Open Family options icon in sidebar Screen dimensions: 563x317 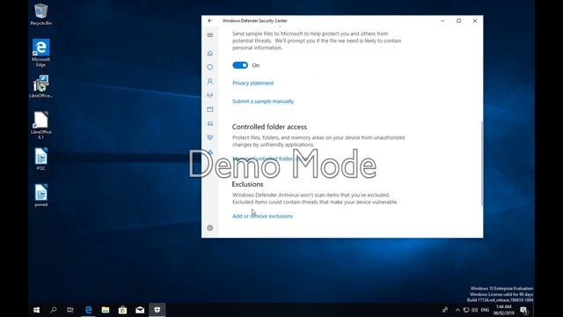[210, 152]
